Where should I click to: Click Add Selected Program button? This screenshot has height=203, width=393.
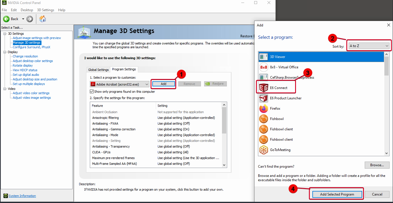tap(337, 194)
